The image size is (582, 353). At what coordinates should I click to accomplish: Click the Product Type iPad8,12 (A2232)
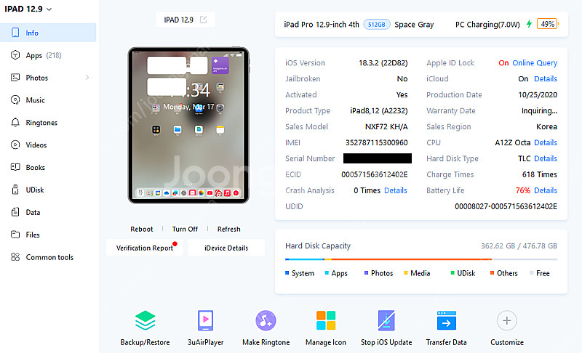click(379, 110)
